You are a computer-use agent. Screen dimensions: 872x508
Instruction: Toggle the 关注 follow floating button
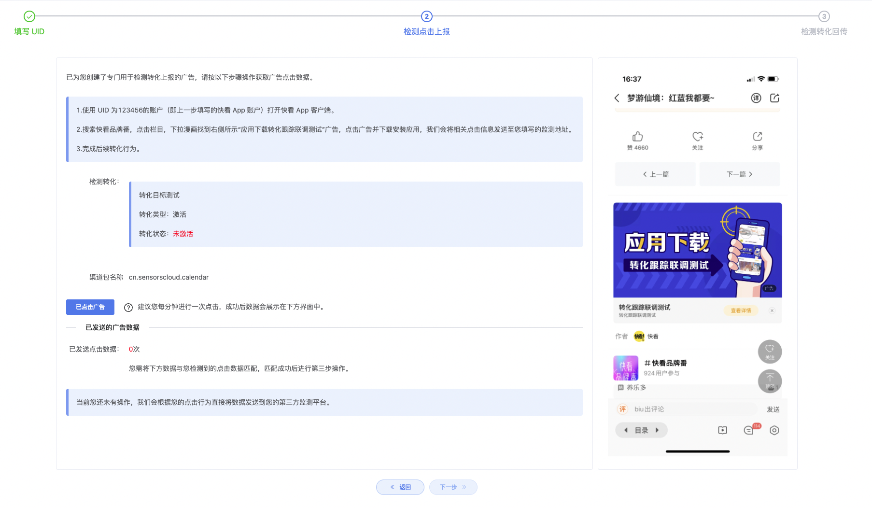tap(770, 352)
